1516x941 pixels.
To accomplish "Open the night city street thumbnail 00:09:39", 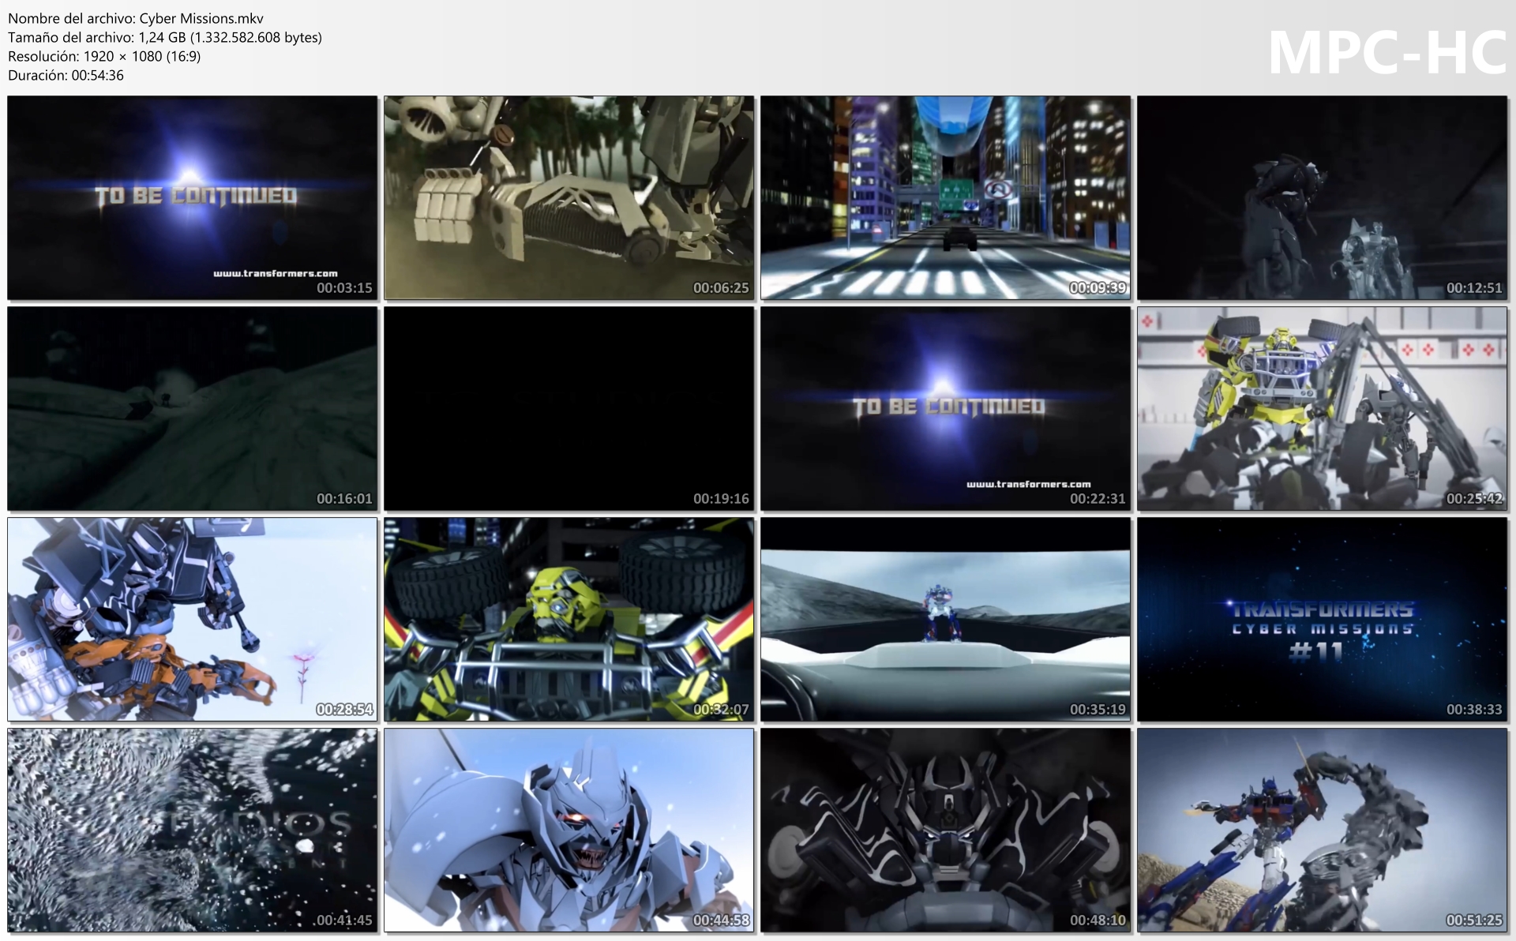I will point(945,197).
